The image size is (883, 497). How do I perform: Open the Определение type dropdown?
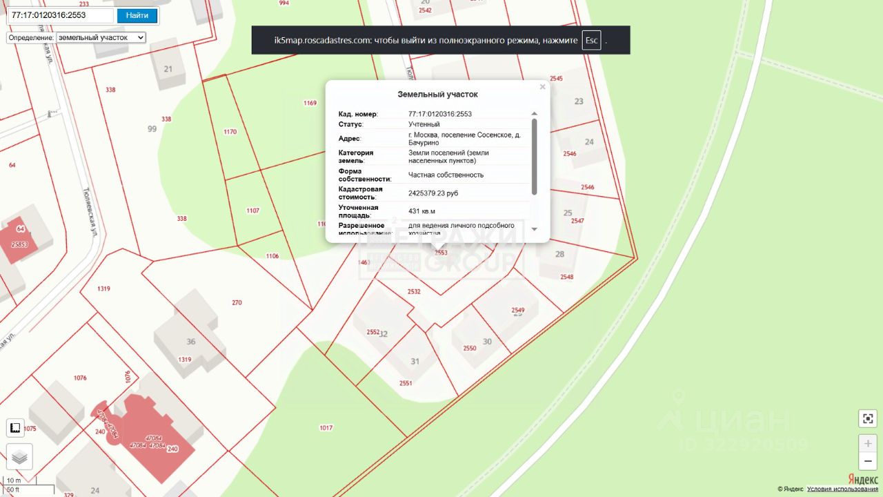click(x=101, y=37)
